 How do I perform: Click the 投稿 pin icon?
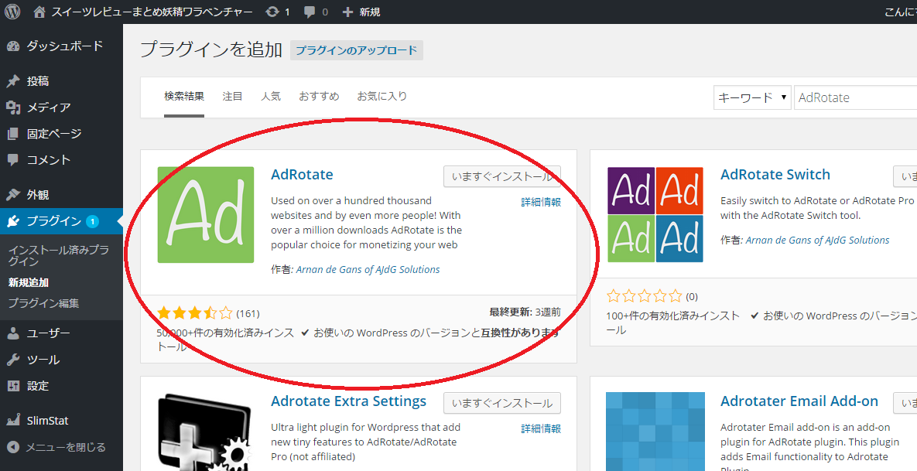coord(13,81)
